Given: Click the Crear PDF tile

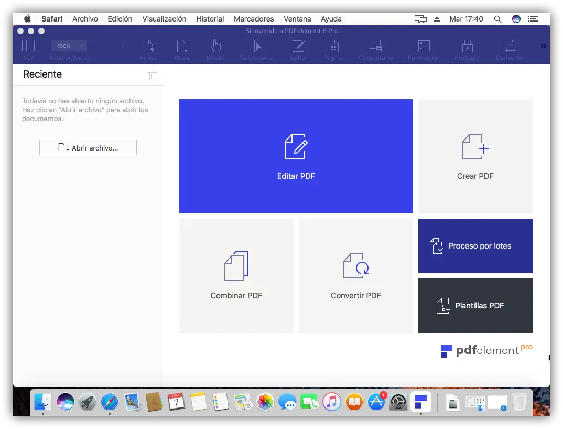Looking at the screenshot, I should point(475,156).
